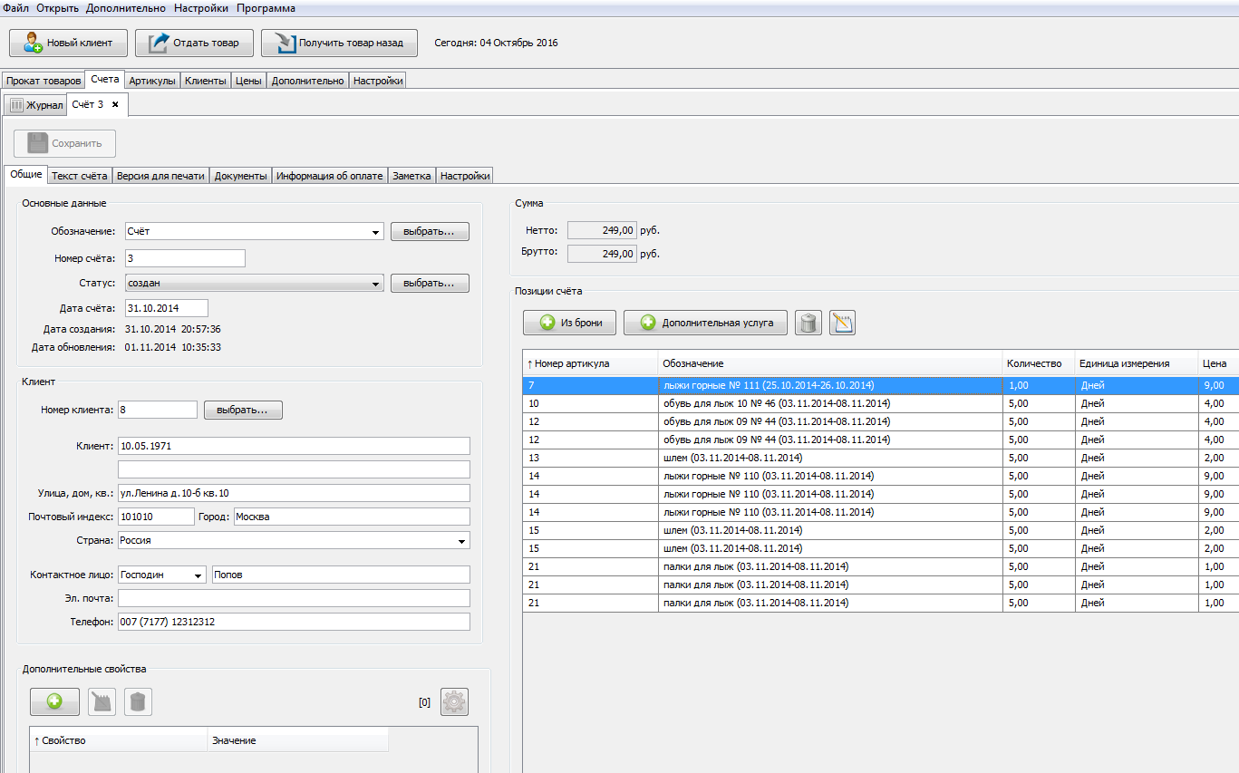The height and width of the screenshot is (773, 1239).
Task: Open the Господин salutation dropdown
Action: tap(198, 575)
